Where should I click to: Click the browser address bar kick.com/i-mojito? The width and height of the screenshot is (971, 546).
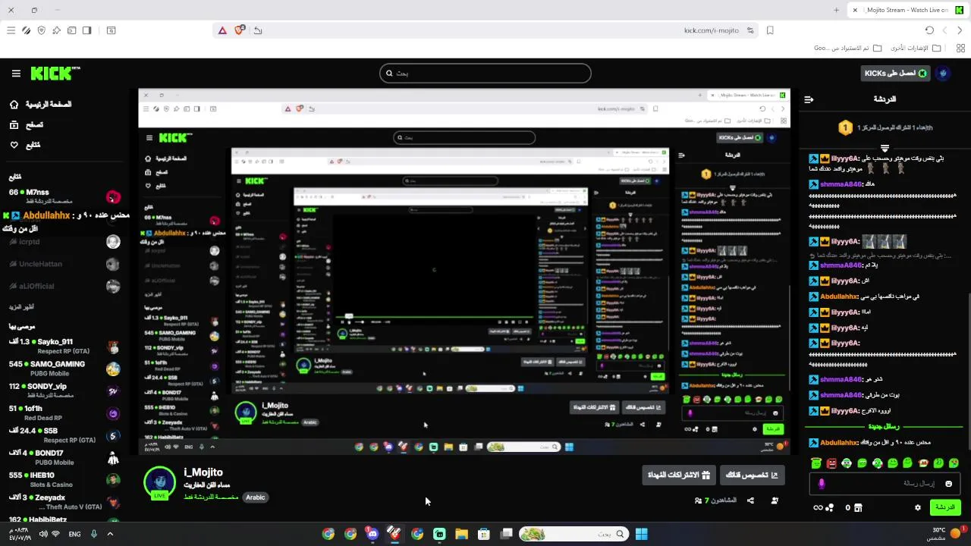click(x=712, y=30)
